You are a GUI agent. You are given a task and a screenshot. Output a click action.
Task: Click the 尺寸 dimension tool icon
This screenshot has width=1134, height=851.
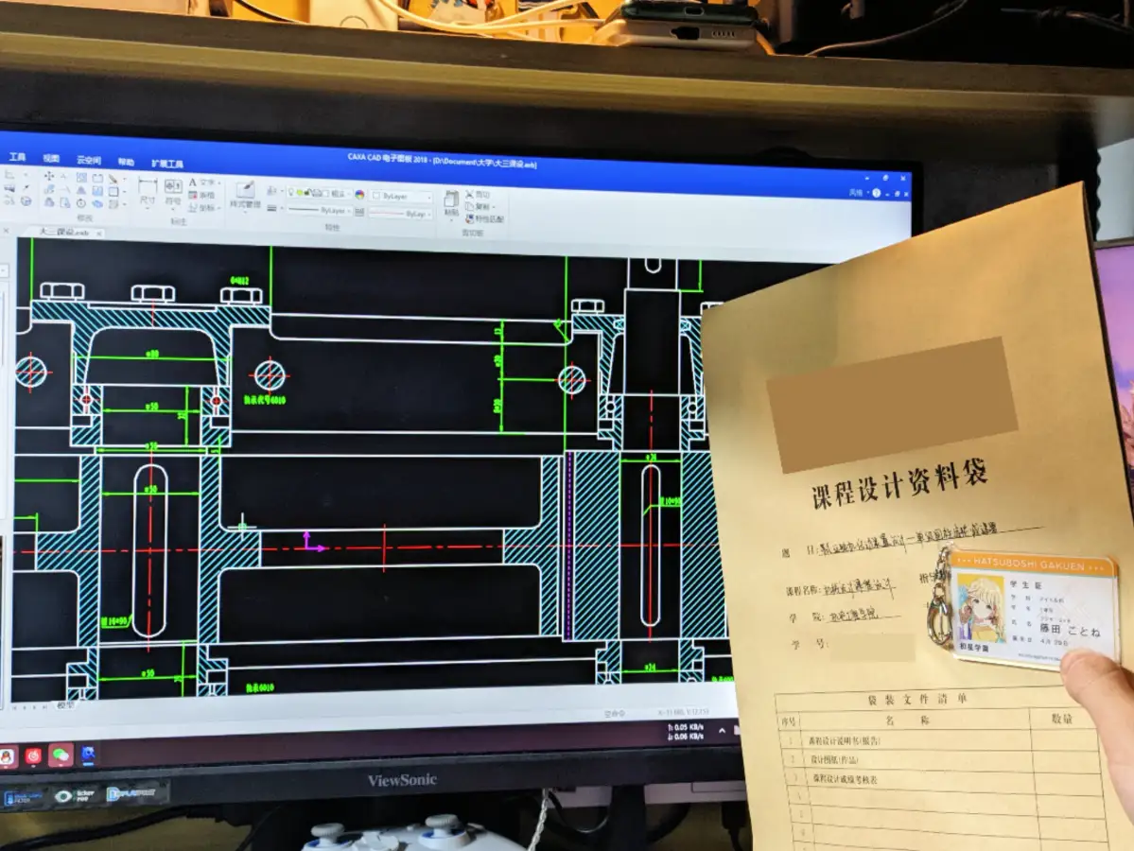coord(148,187)
